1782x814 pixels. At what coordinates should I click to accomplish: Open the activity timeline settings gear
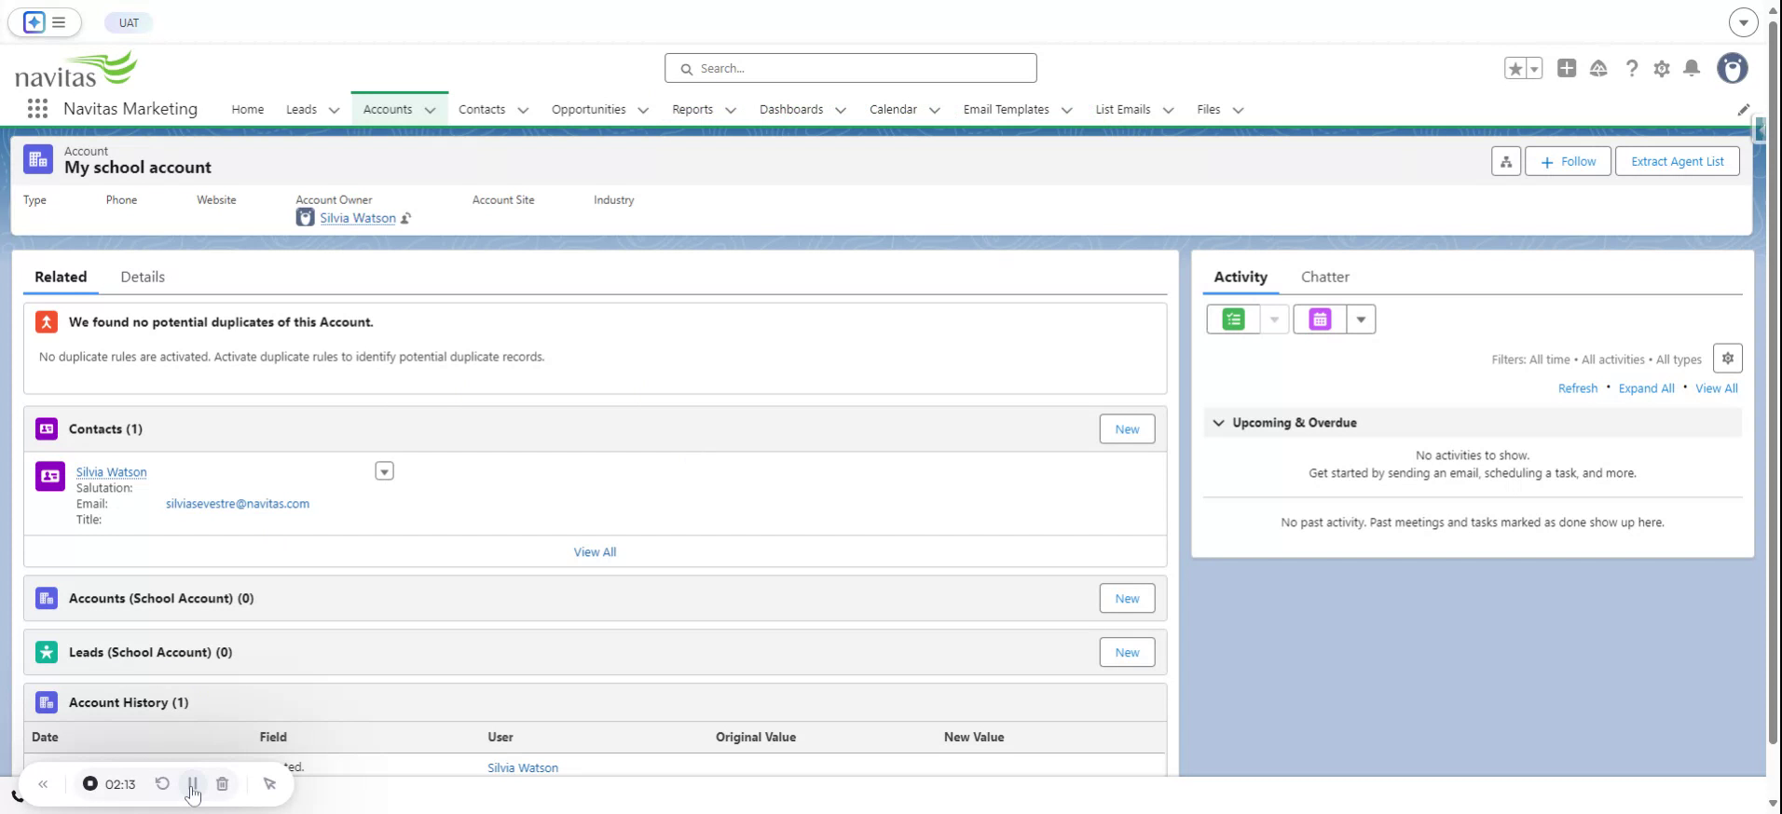1728,359
